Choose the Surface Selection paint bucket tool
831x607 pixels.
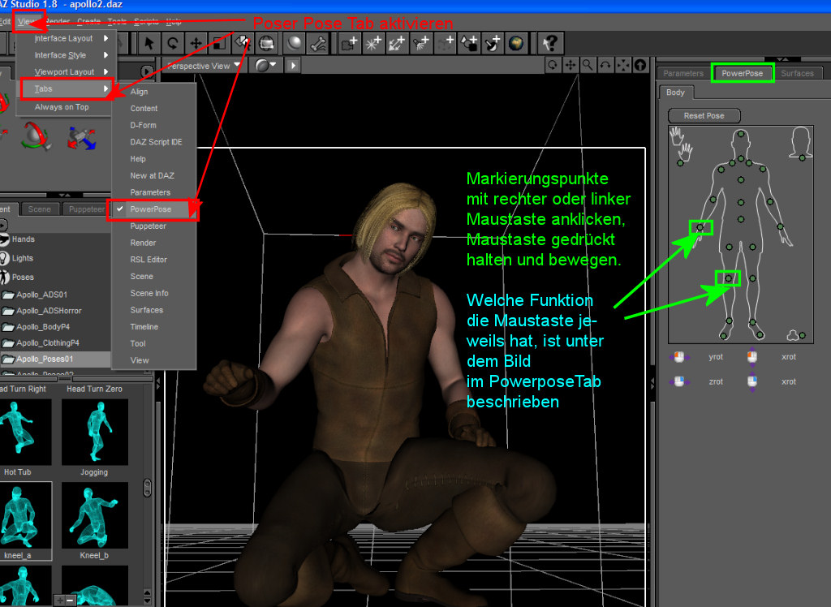tap(242, 44)
